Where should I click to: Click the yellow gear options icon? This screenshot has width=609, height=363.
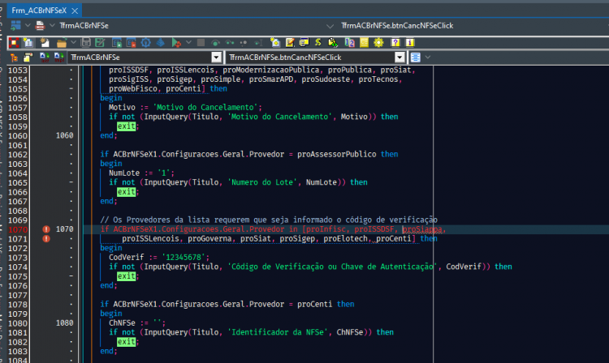pyautogui.click(x=378, y=43)
